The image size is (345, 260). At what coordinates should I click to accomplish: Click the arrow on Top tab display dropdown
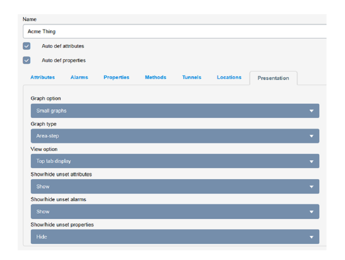pyautogui.click(x=311, y=161)
